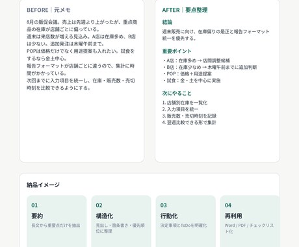The image size is (299, 247).
Task: Select list item "1. 店舗別在庫を一覧化"
Action: (185, 103)
